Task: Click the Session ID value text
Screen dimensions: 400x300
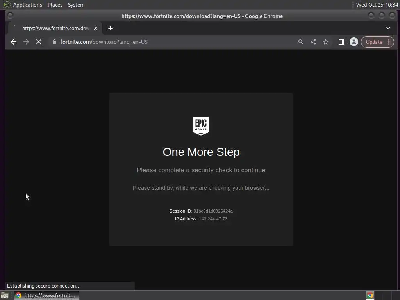Action: [x=213, y=211]
